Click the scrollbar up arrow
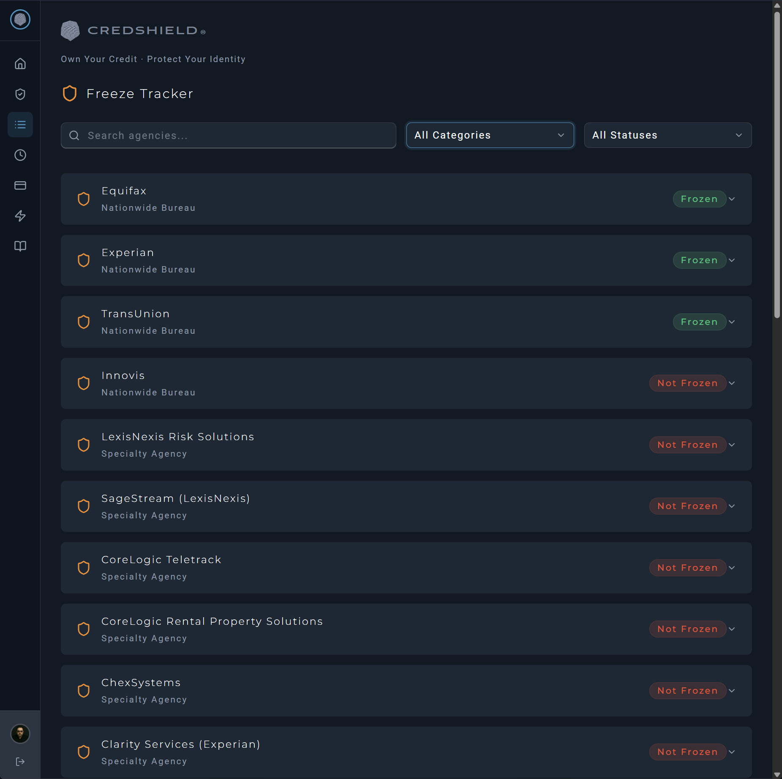782x779 pixels. pos(777,5)
